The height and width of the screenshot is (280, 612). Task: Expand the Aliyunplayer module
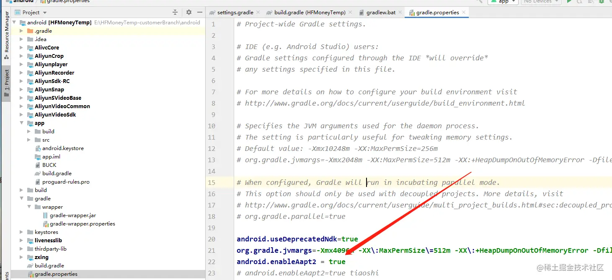pos(22,65)
